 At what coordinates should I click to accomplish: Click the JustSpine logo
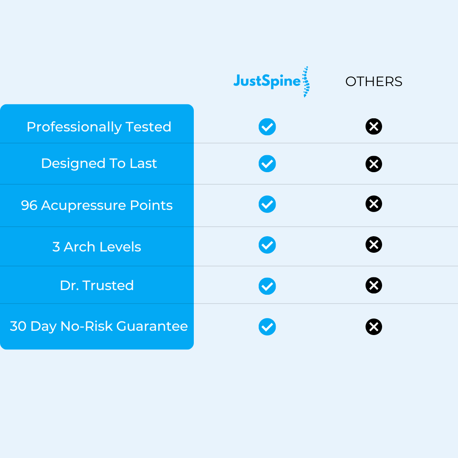pos(271,82)
